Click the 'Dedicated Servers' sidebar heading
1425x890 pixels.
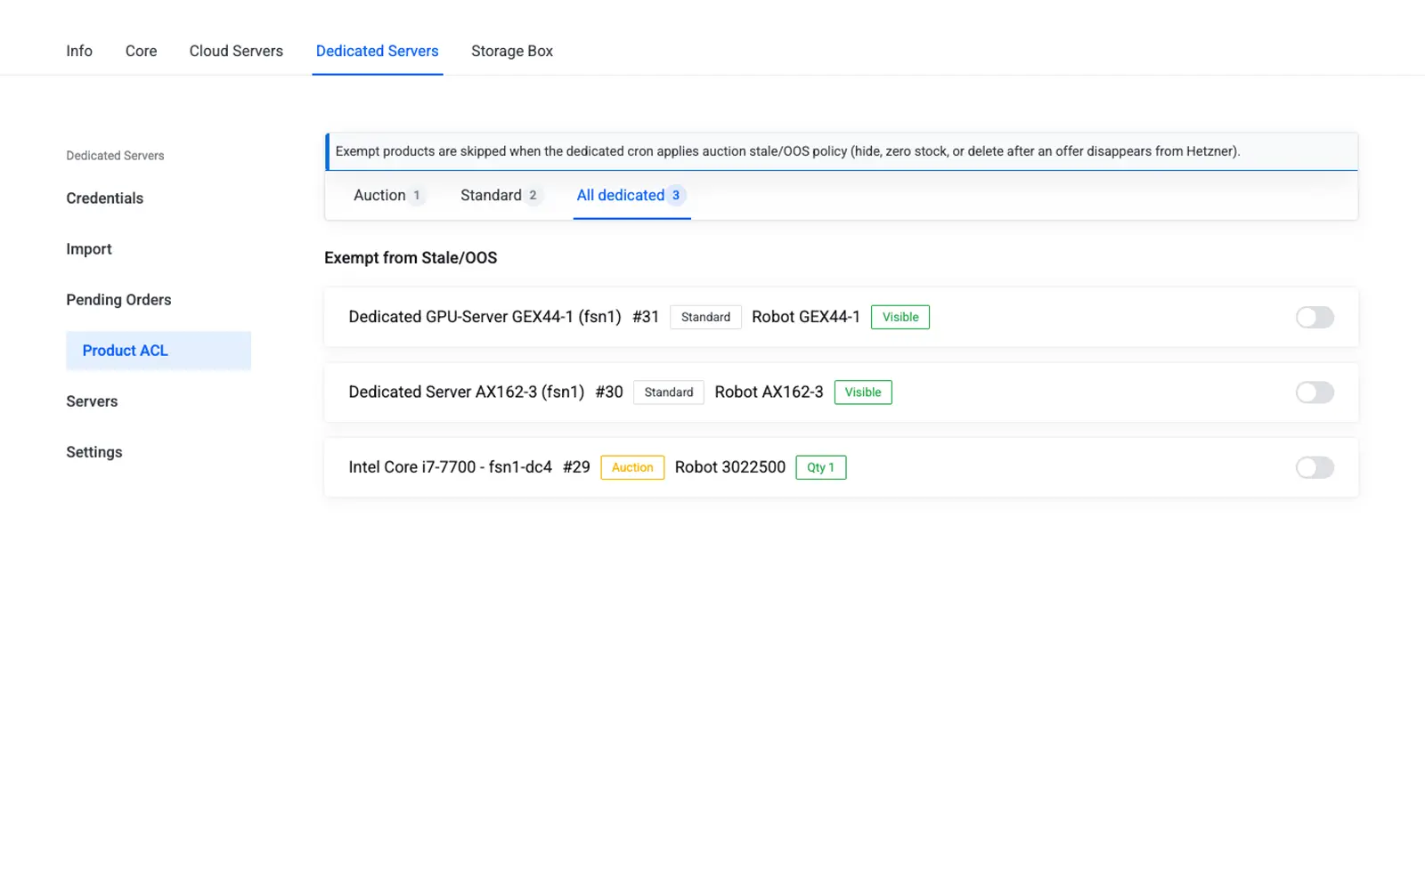(x=115, y=156)
